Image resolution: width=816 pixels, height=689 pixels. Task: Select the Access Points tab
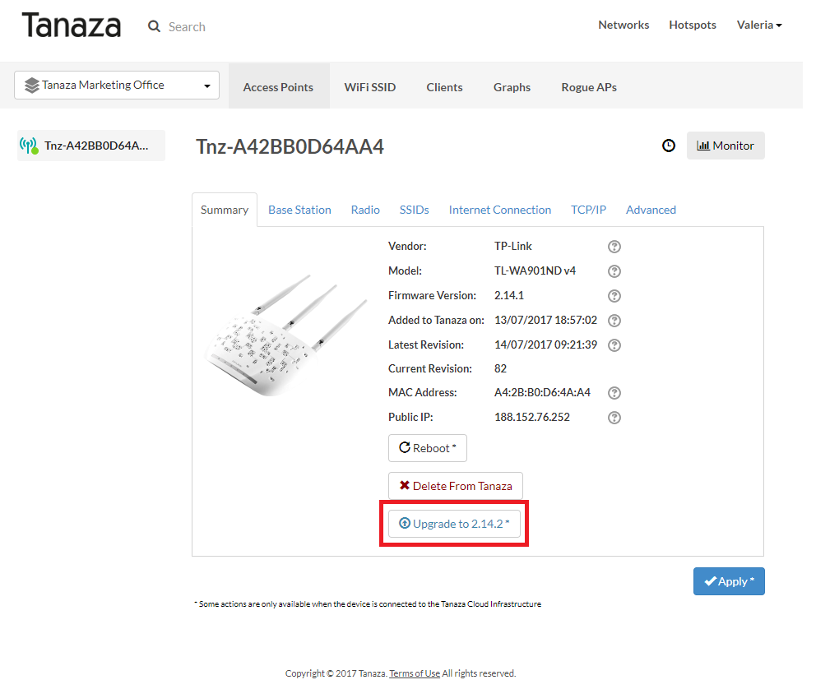[x=278, y=87]
